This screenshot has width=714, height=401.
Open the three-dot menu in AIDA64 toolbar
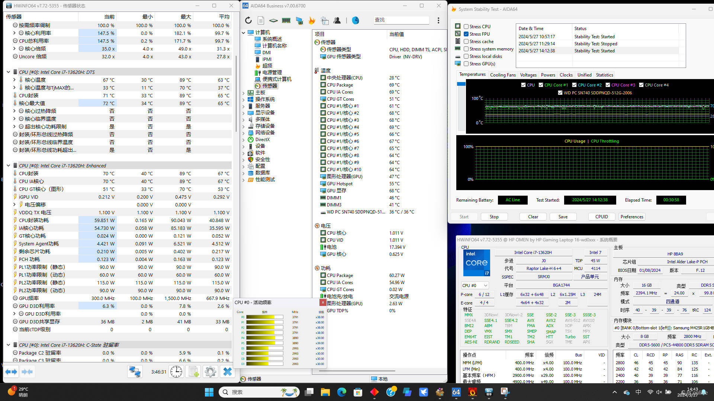click(438, 20)
